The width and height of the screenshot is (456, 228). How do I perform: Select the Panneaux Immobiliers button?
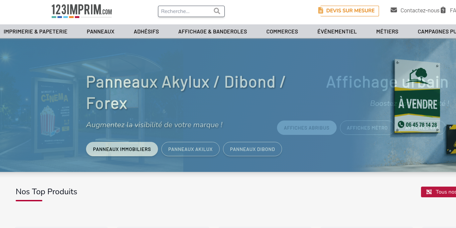(122, 149)
